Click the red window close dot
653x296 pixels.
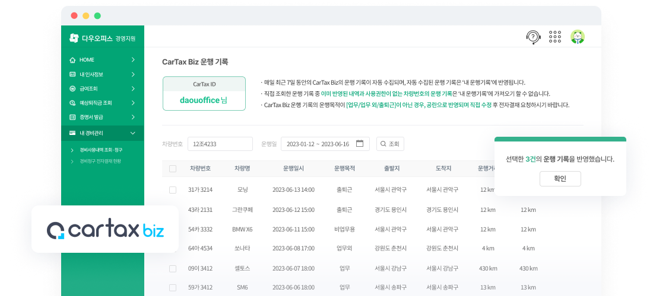(74, 16)
